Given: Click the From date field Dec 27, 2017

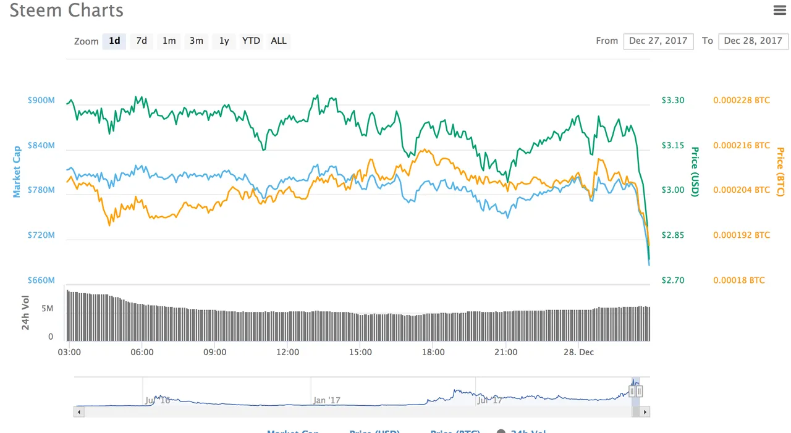Looking at the screenshot, I should click(x=658, y=41).
